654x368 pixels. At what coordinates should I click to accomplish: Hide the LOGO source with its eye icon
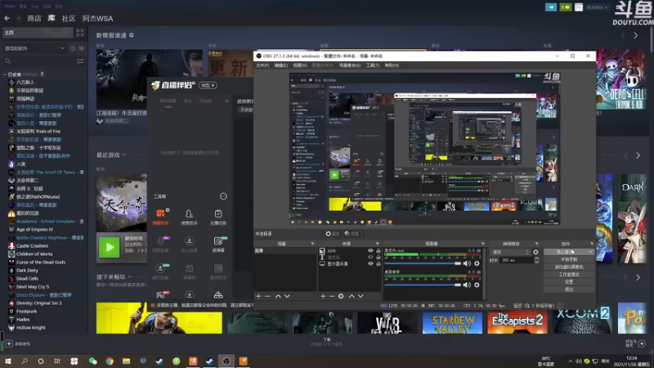(370, 251)
